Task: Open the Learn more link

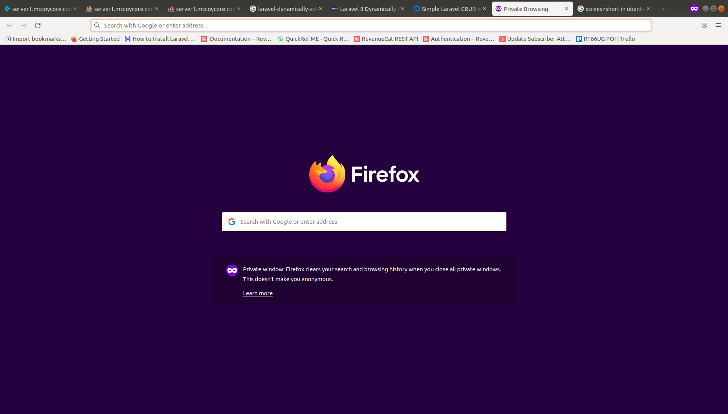Action: (258, 293)
